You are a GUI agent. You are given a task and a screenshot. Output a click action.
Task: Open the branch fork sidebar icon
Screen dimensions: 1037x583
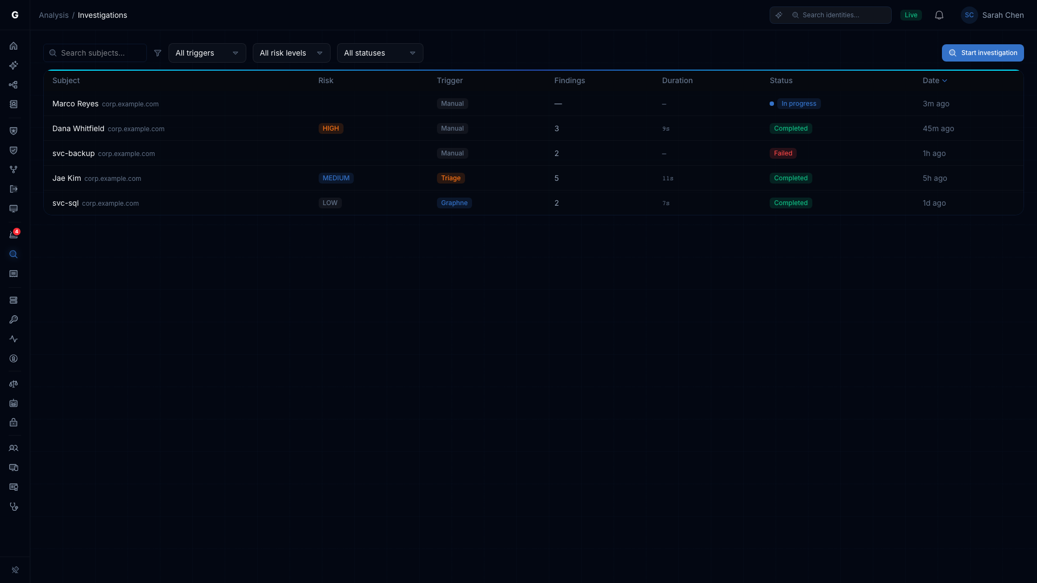tap(14, 170)
